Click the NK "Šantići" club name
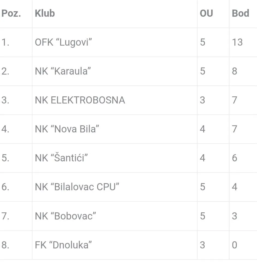Viewport: 257px width, 274px height. point(61,158)
